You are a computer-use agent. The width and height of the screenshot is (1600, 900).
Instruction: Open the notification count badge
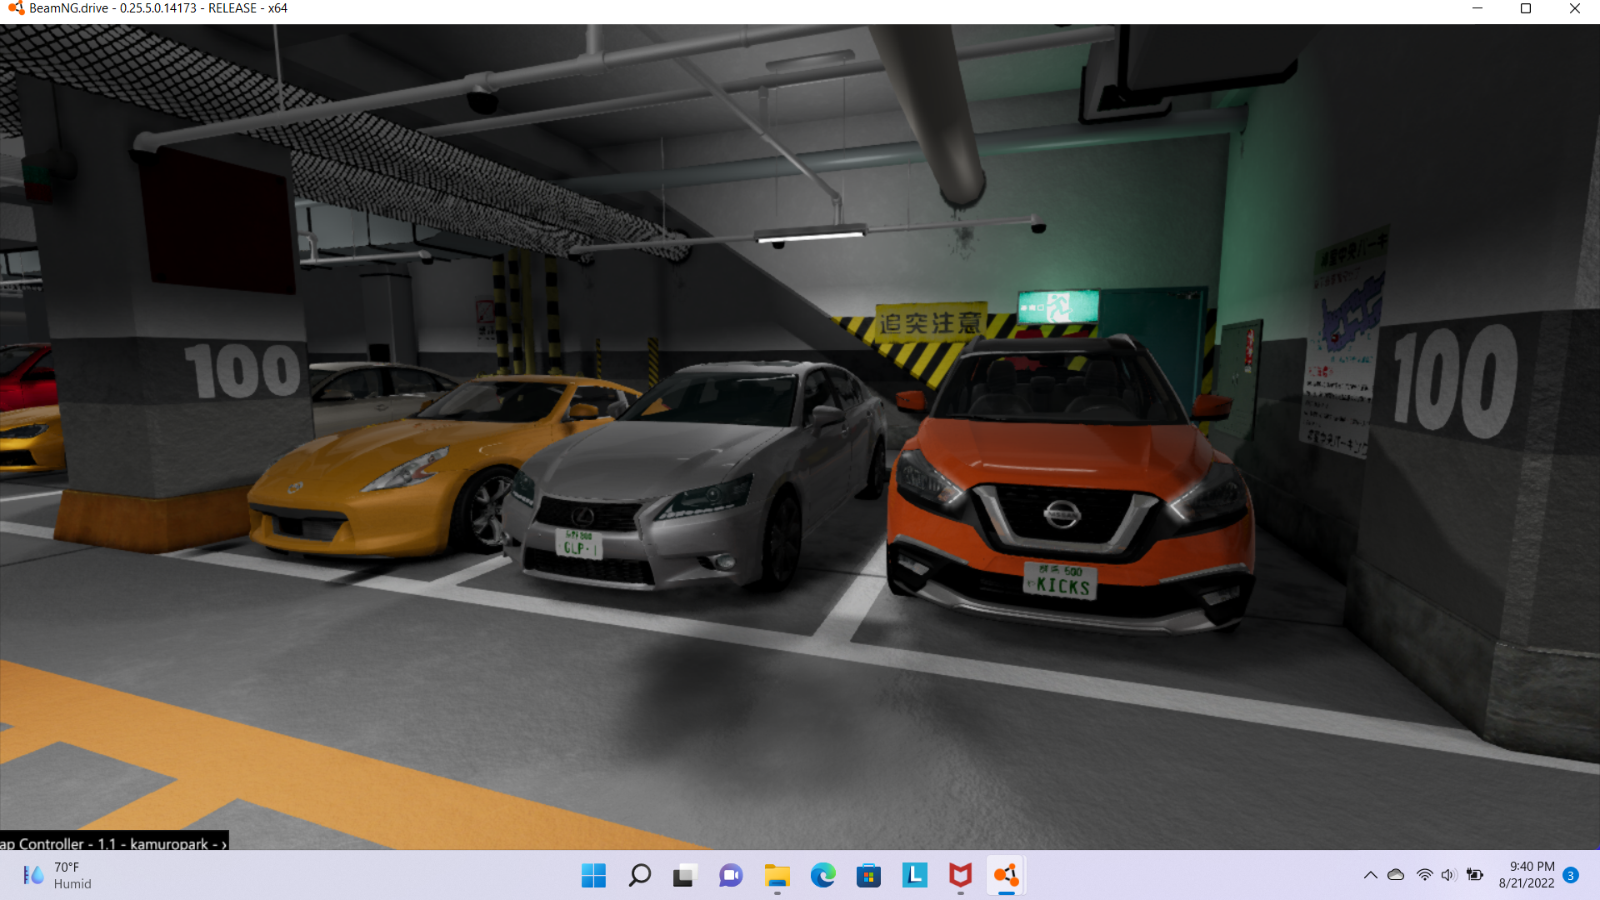(x=1571, y=875)
